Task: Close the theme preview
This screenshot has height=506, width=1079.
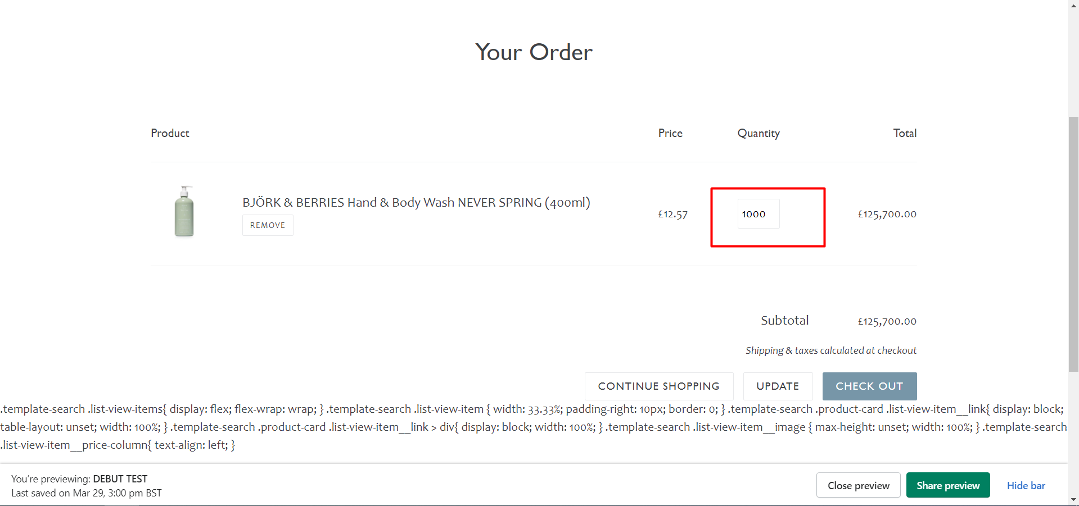Action: point(858,485)
